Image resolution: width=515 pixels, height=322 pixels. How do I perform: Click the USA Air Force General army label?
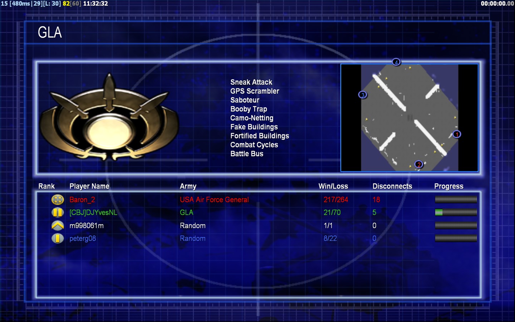pos(214,200)
